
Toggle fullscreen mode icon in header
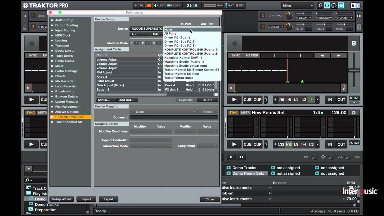(341, 5)
